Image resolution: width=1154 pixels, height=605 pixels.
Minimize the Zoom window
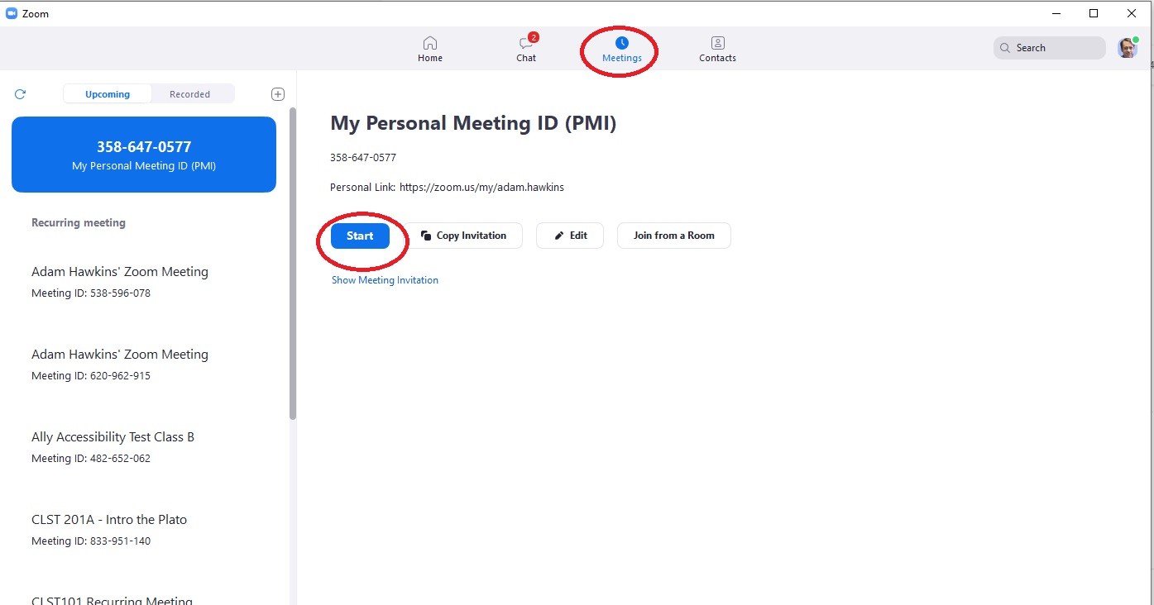(x=1057, y=13)
